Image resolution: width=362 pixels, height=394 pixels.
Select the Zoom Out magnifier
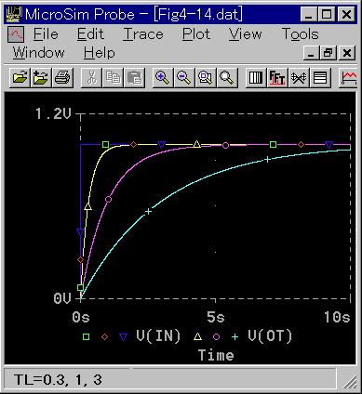pos(184,77)
